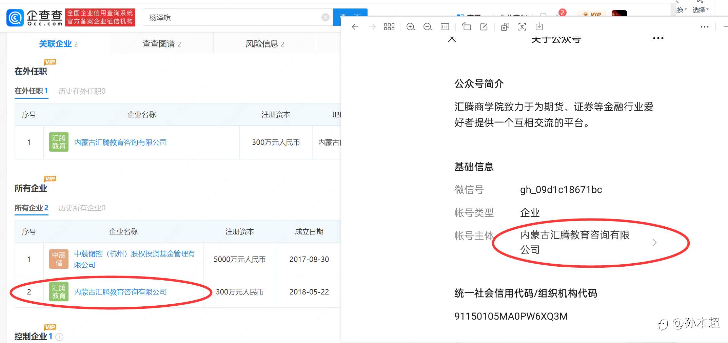Click the blue search button
Screen dimensions: 728x343
(x=350, y=17)
